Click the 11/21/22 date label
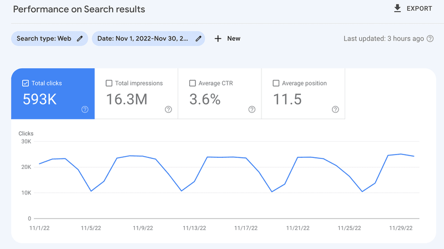 pos(297,228)
